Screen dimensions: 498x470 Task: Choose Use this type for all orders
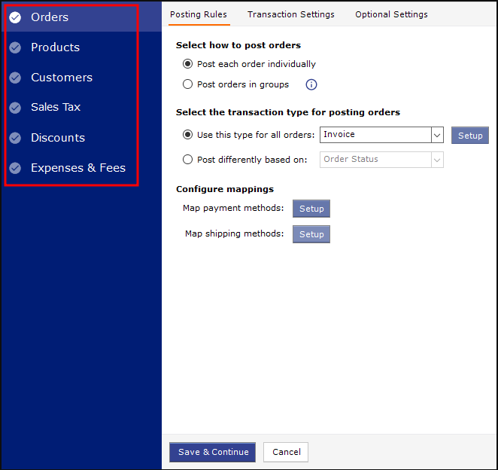click(188, 135)
